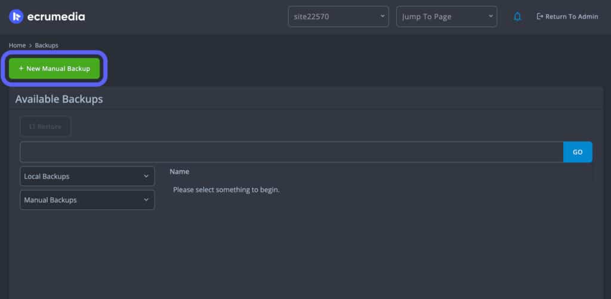This screenshot has height=299, width=611.
Task: Go to Home in the breadcrumb
Action: (x=17, y=45)
